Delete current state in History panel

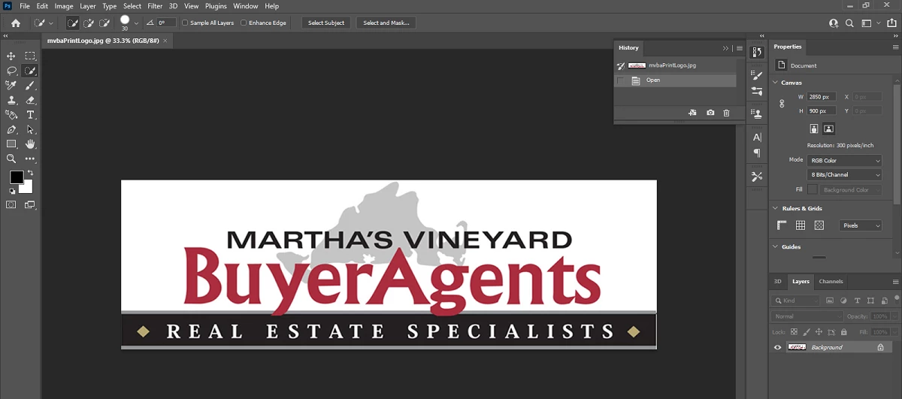[726, 113]
